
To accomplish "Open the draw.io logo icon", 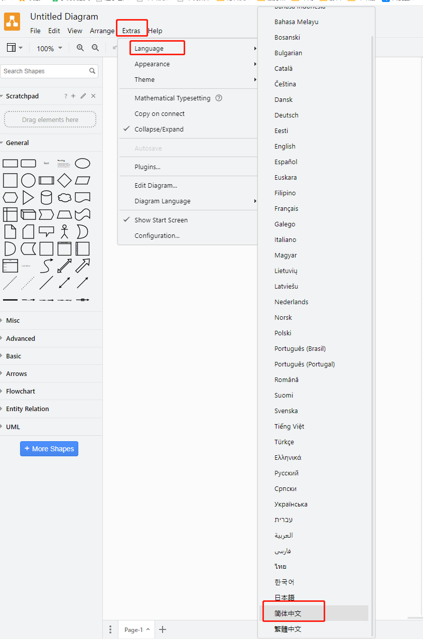I will coord(12,22).
